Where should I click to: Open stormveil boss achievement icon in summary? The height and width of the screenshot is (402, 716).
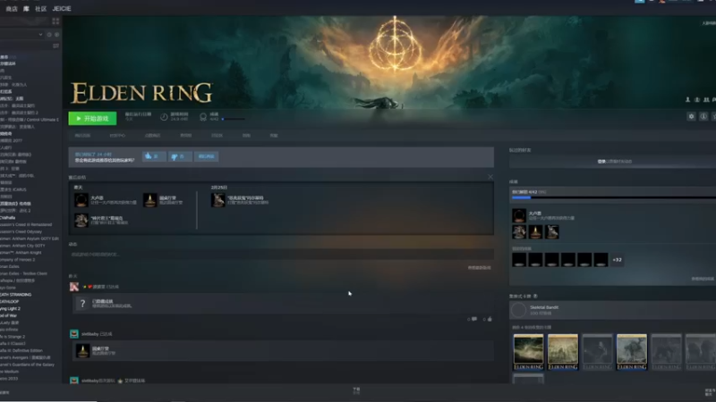click(81, 221)
